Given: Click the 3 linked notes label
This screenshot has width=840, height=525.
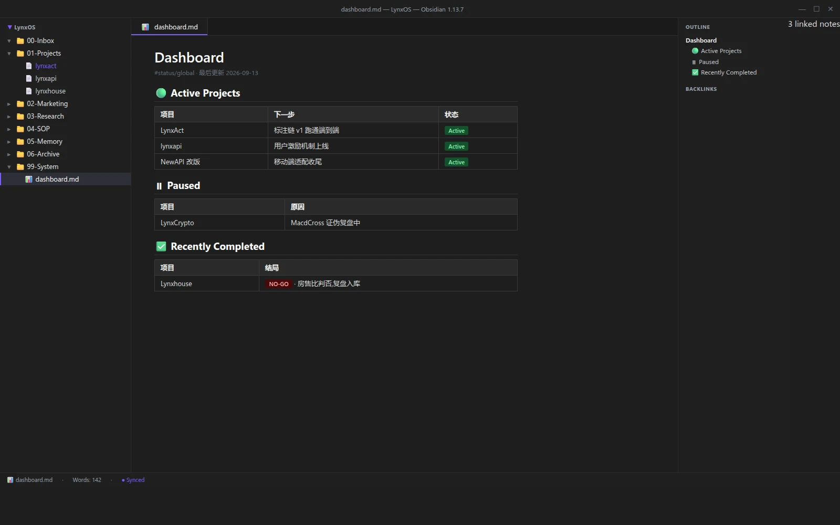Looking at the screenshot, I should [x=813, y=24].
